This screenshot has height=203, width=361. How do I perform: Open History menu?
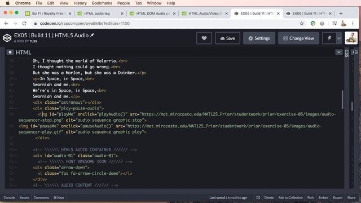[x=80, y=3]
